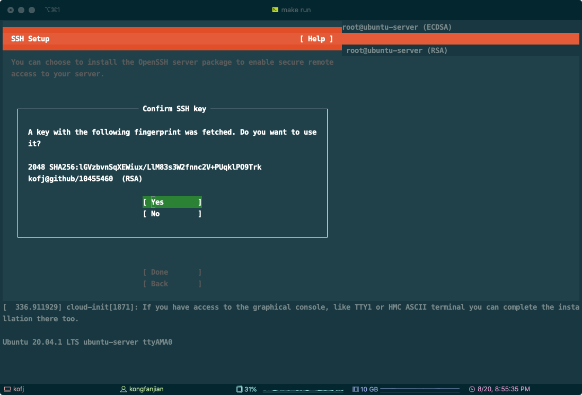Click the CPU chip icon in status bar
The width and height of the screenshot is (582, 395).
click(239, 389)
